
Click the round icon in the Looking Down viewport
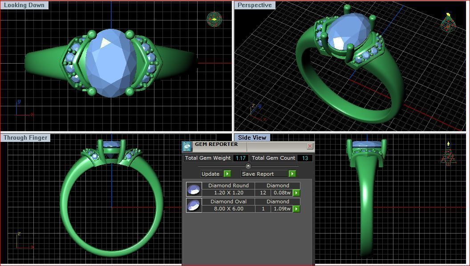pos(215,20)
